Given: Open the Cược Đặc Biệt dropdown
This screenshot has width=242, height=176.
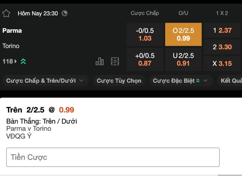Looking at the screenshot, I should point(181,81).
